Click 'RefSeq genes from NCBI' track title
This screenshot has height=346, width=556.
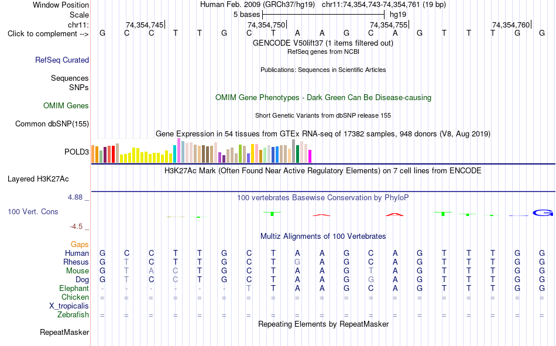(x=324, y=52)
